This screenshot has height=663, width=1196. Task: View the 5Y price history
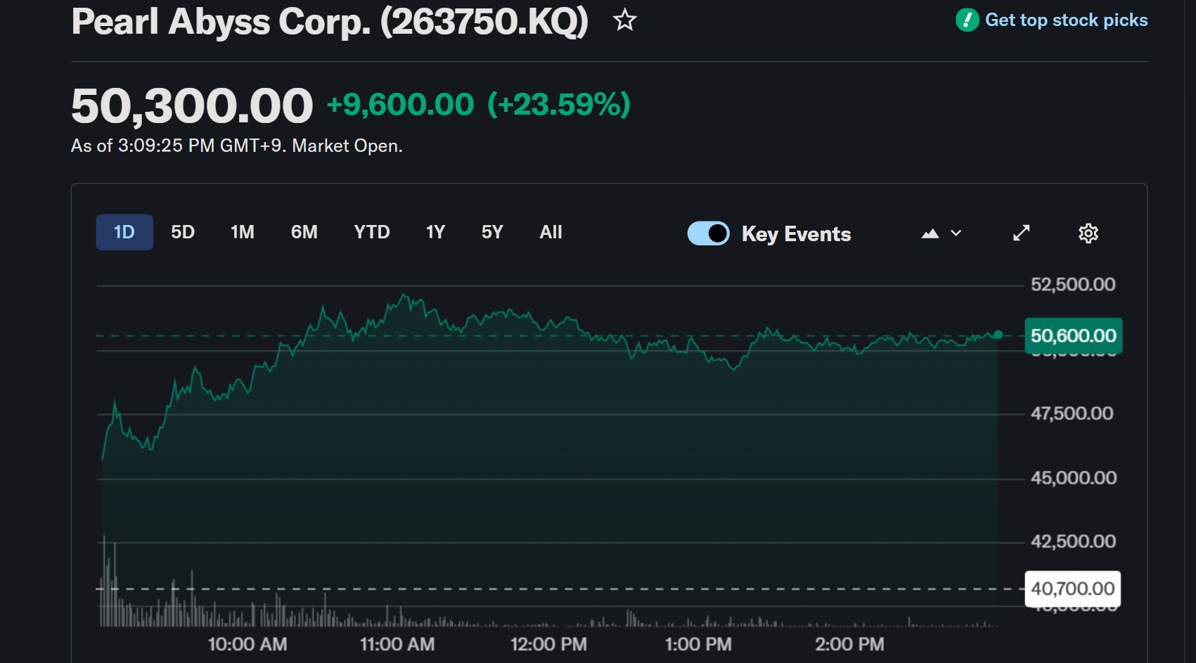click(492, 232)
